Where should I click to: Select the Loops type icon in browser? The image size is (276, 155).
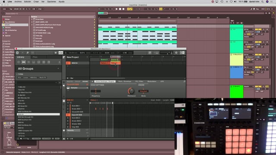[x=44, y=62]
